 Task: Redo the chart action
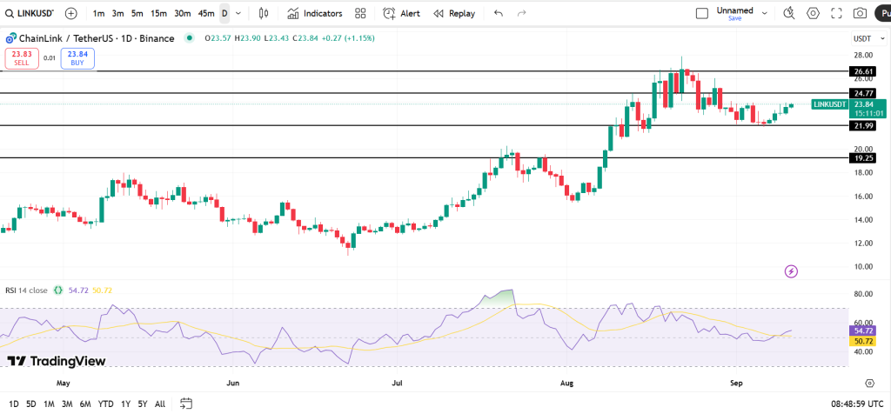[x=522, y=13]
